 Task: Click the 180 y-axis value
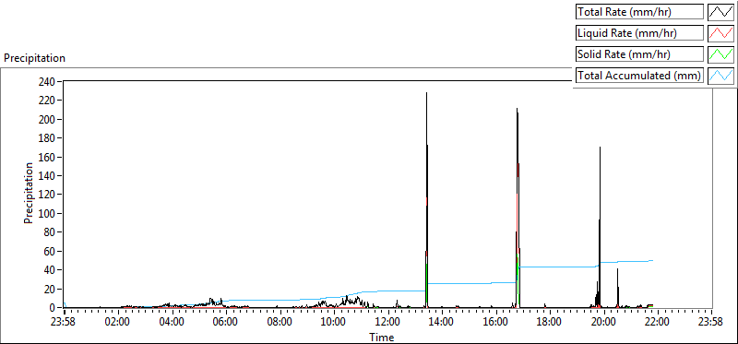[x=48, y=138]
